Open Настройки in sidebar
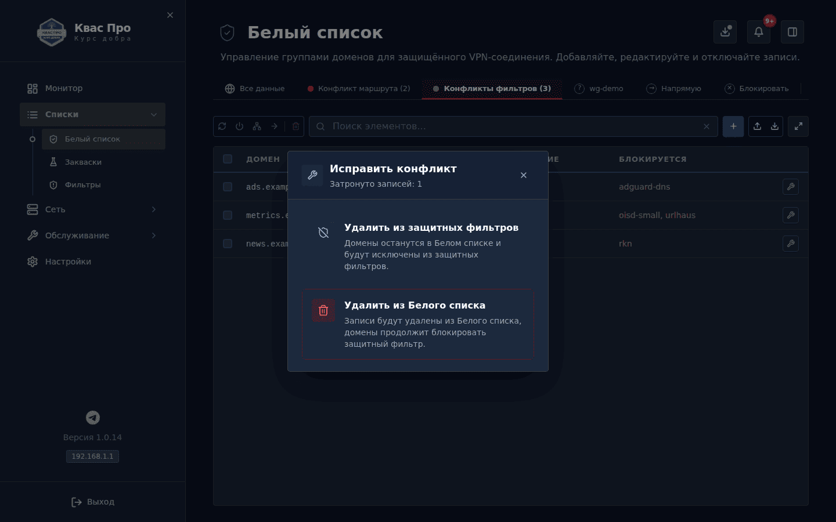The width and height of the screenshot is (836, 522). coord(93,262)
